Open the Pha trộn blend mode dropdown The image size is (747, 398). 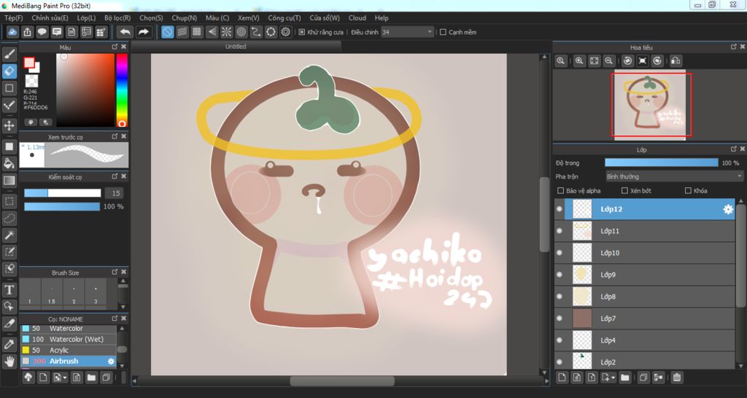(x=674, y=176)
